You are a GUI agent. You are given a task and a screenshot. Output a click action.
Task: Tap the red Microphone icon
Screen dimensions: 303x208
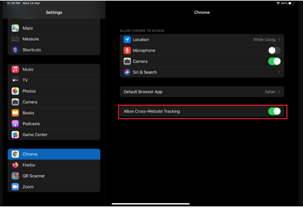[127, 50]
